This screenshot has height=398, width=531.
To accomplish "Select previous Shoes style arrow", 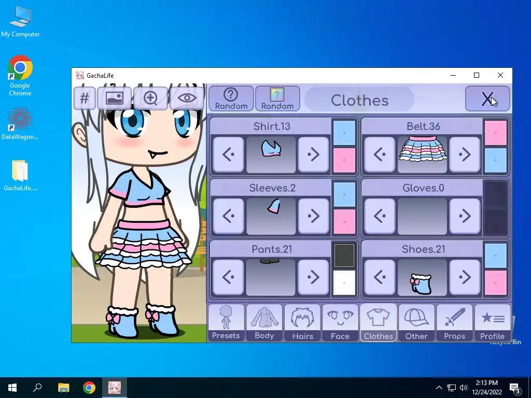I will pos(380,277).
